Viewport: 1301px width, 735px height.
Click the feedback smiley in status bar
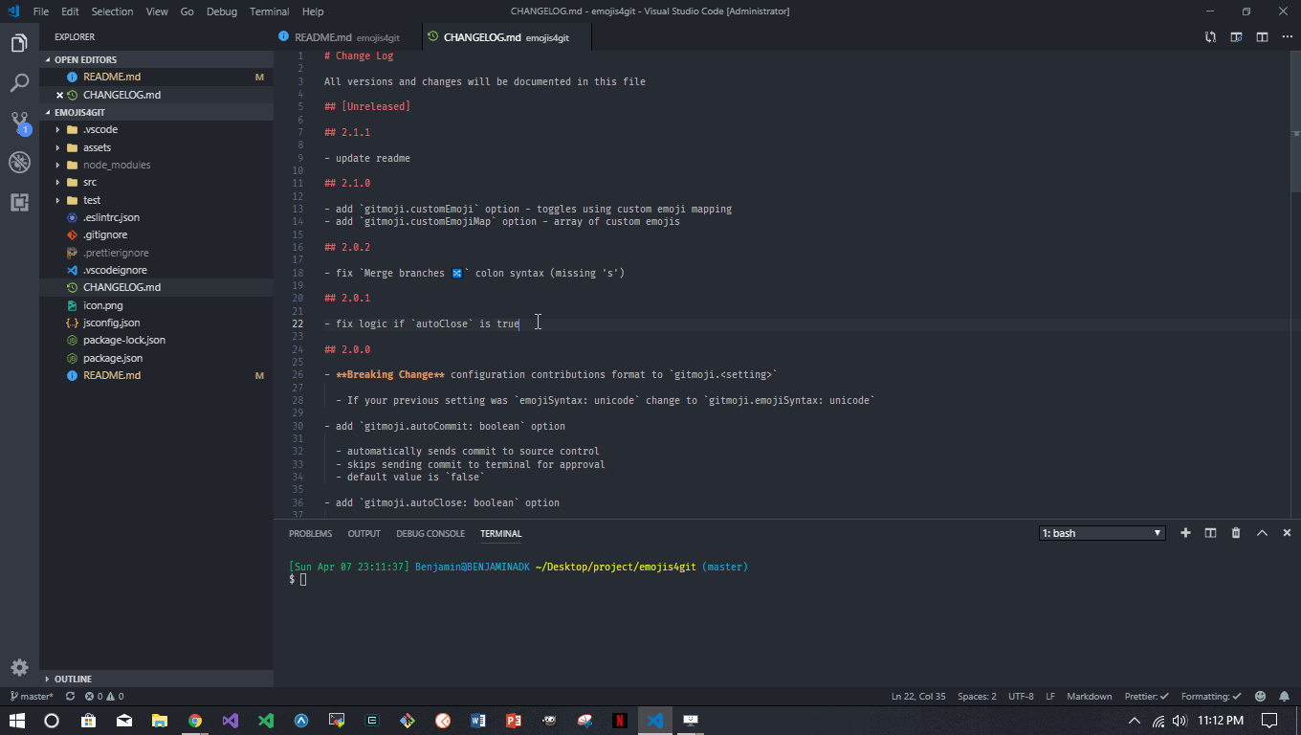click(1260, 696)
